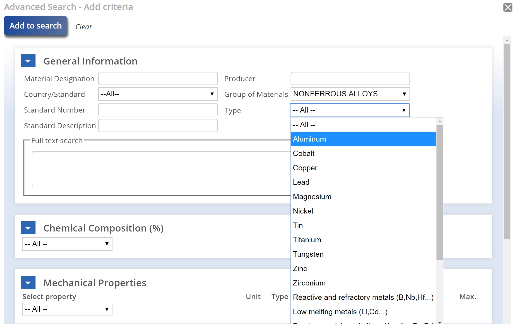Collapse the Mechanical Properties section
Image resolution: width=515 pixels, height=324 pixels.
[28, 283]
